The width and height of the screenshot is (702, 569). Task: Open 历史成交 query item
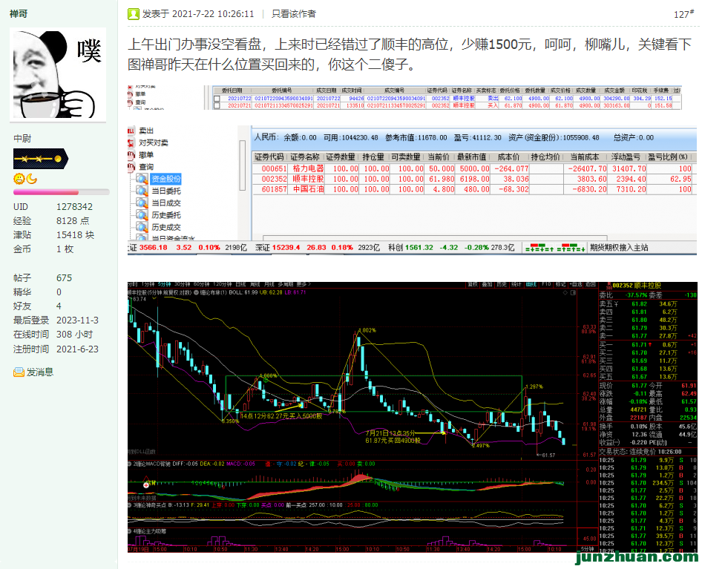click(x=166, y=228)
